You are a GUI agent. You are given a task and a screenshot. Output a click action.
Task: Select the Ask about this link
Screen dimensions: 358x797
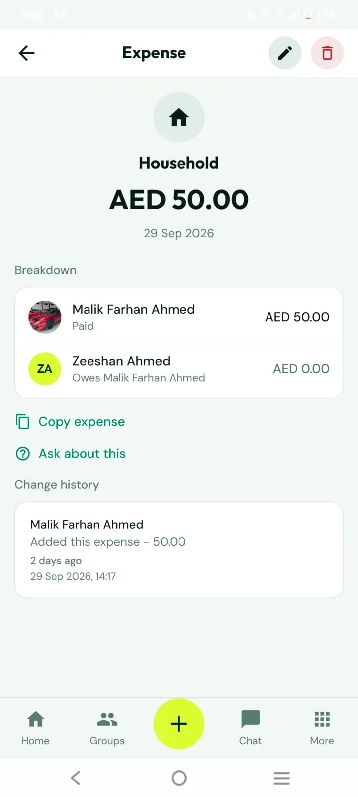[x=82, y=454]
